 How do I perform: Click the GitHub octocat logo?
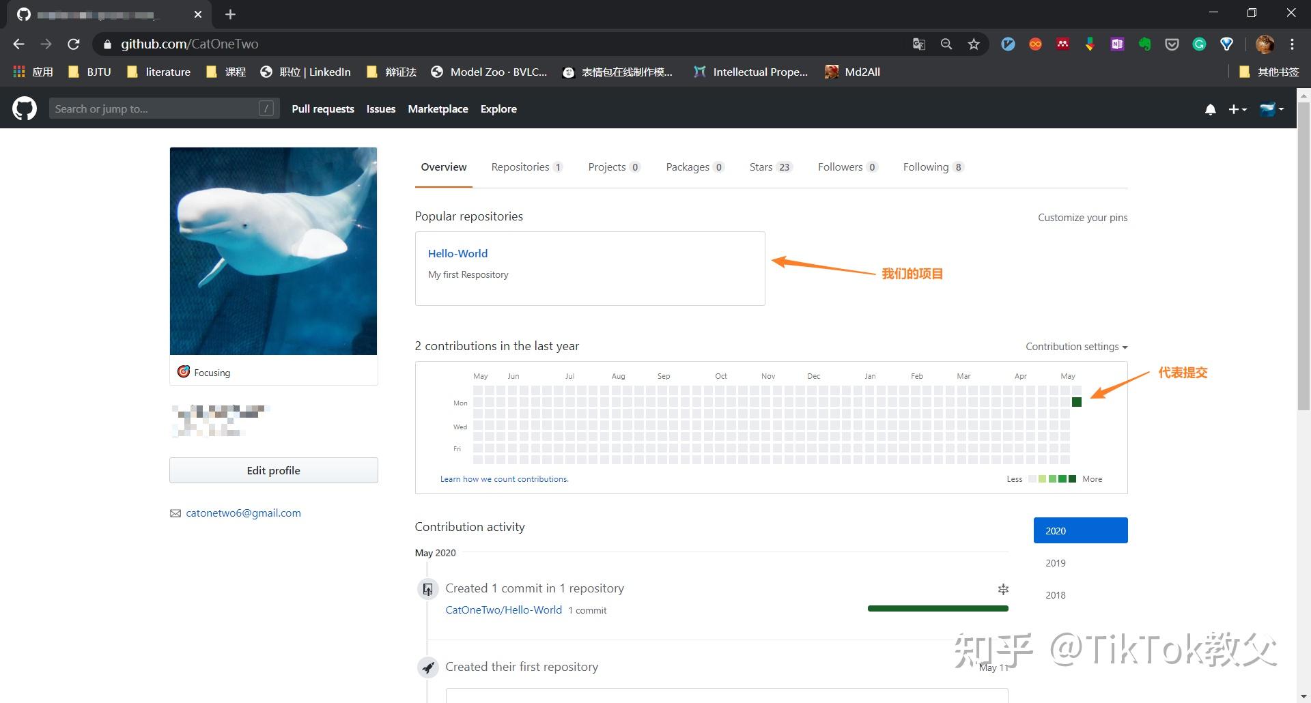(25, 109)
